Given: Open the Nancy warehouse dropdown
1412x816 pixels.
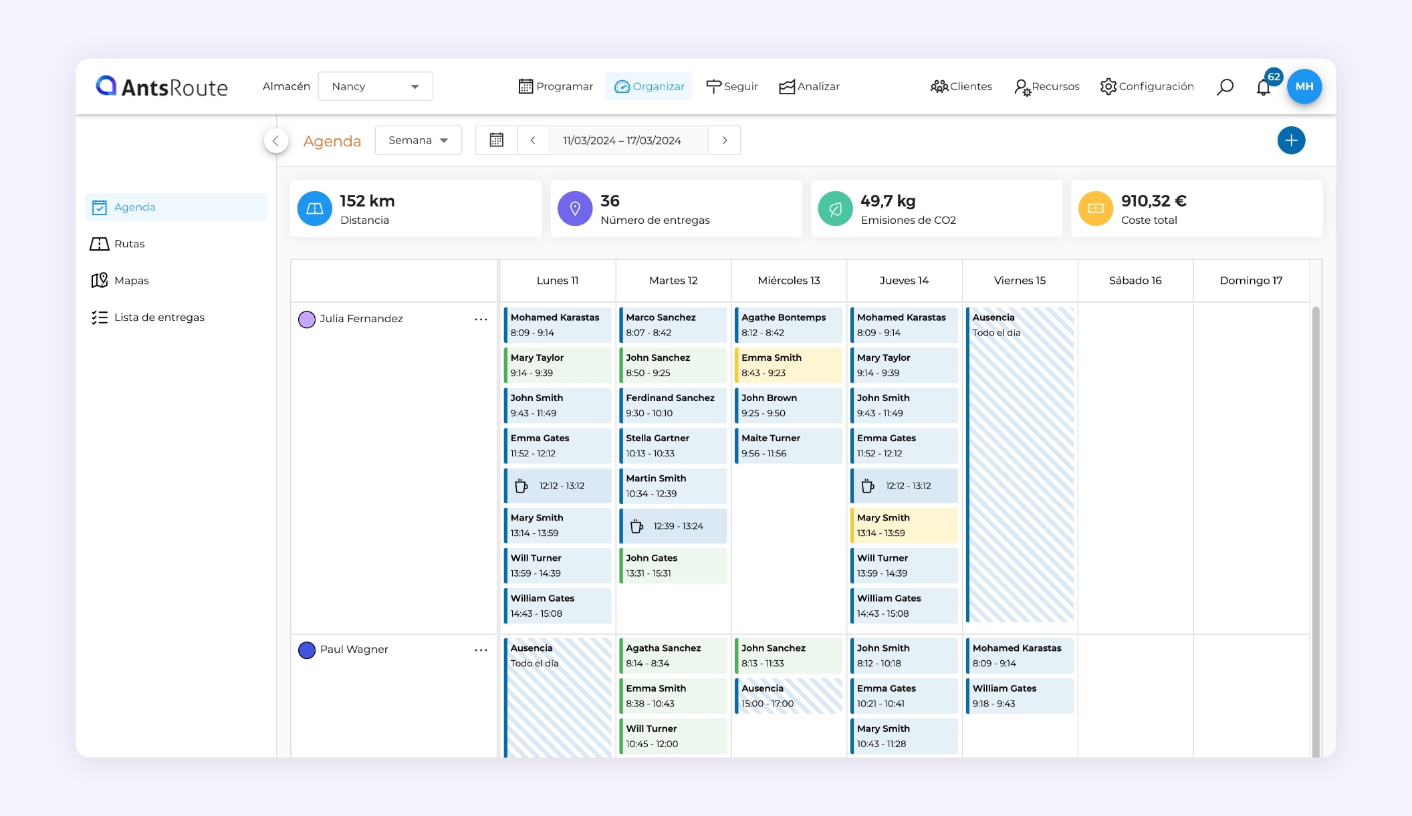Looking at the screenshot, I should click(375, 86).
